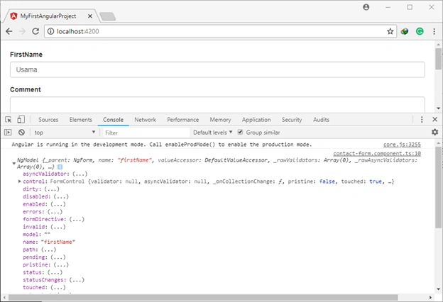Viewport: 443px width, 302px height.
Task: Show the console sidebar
Action: (8, 132)
